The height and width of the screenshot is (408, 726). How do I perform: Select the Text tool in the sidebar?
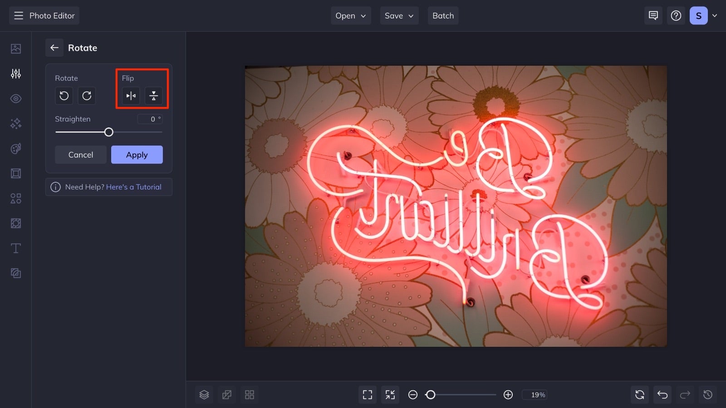(x=15, y=248)
